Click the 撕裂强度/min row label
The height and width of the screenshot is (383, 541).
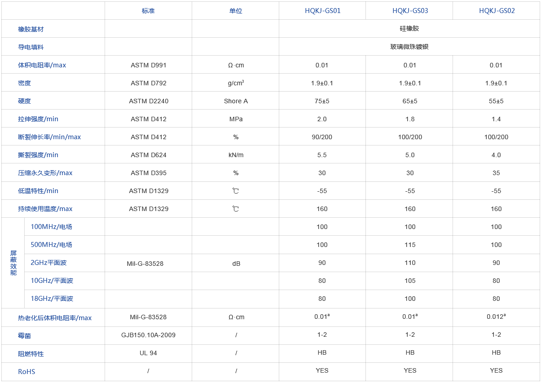click(38, 155)
